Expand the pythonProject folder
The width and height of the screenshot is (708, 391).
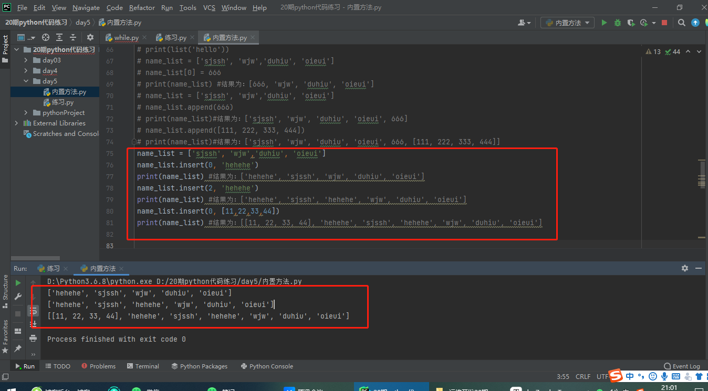point(26,113)
